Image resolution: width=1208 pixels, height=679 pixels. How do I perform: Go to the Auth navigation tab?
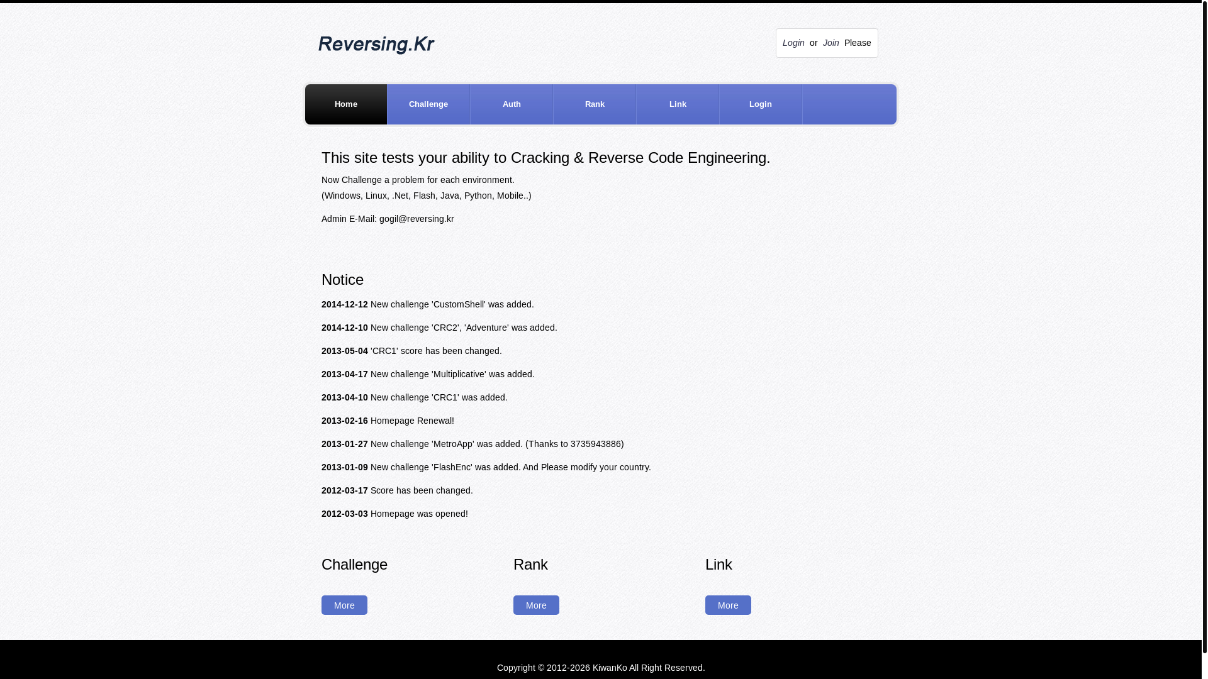[x=512, y=104]
